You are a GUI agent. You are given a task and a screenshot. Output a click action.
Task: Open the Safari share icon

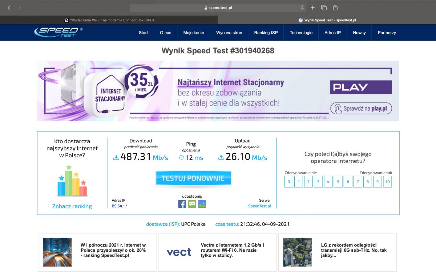pos(335,7)
